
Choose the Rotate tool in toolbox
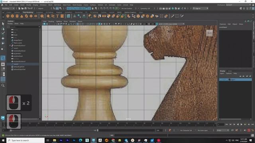(3, 43)
